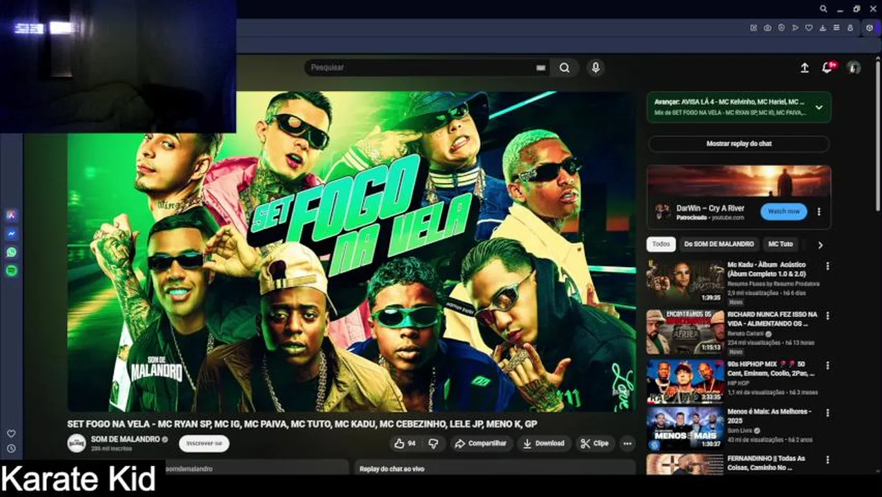The height and width of the screenshot is (497, 882).
Task: Add page to bookmarks via toolbar heart
Action: pos(809,28)
